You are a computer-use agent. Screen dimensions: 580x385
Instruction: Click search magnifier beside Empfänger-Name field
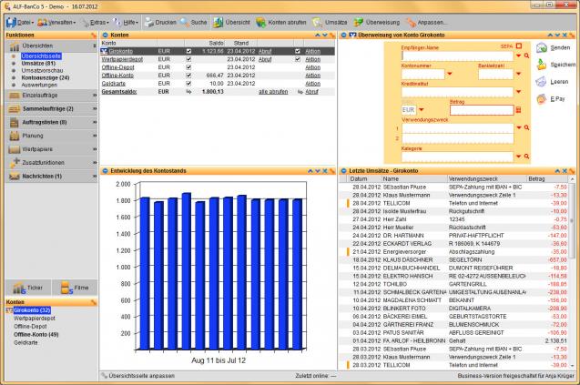[526, 56]
